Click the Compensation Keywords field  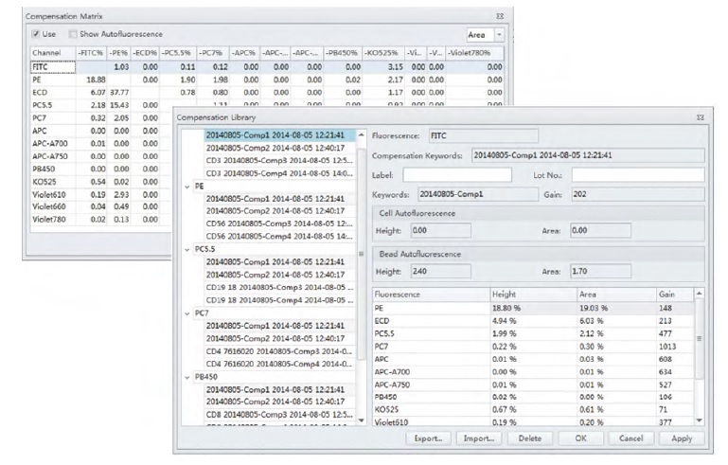[588, 155]
